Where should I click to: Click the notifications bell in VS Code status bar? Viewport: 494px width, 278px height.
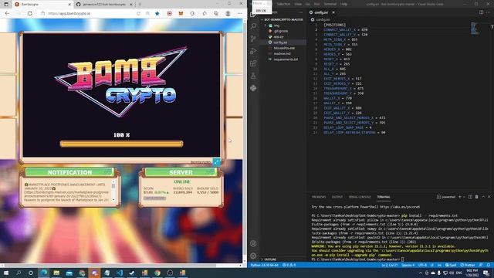point(489,265)
